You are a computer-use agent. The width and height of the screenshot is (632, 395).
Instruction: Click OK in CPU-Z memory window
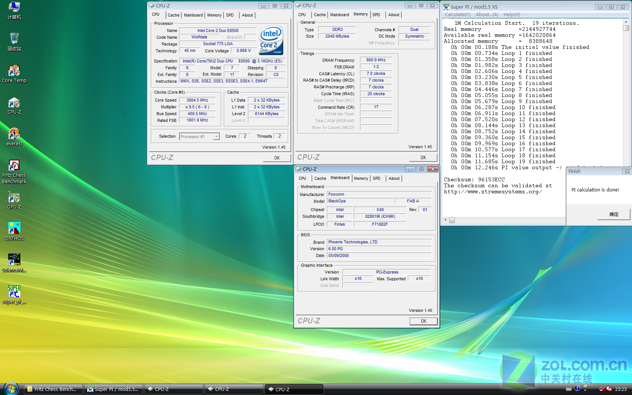point(423,158)
